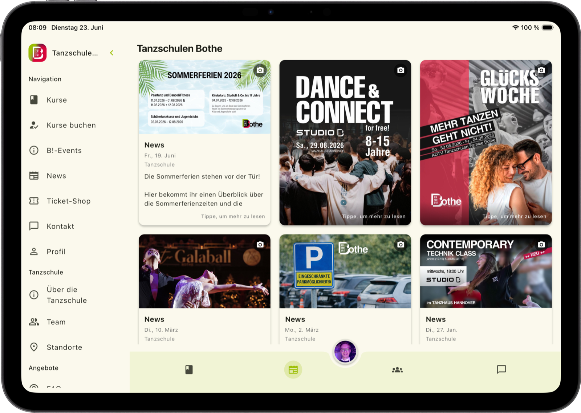Image resolution: width=581 pixels, height=413 pixels.
Task: Collapse the sidebar with the green chevron
Action: pyautogui.click(x=111, y=53)
